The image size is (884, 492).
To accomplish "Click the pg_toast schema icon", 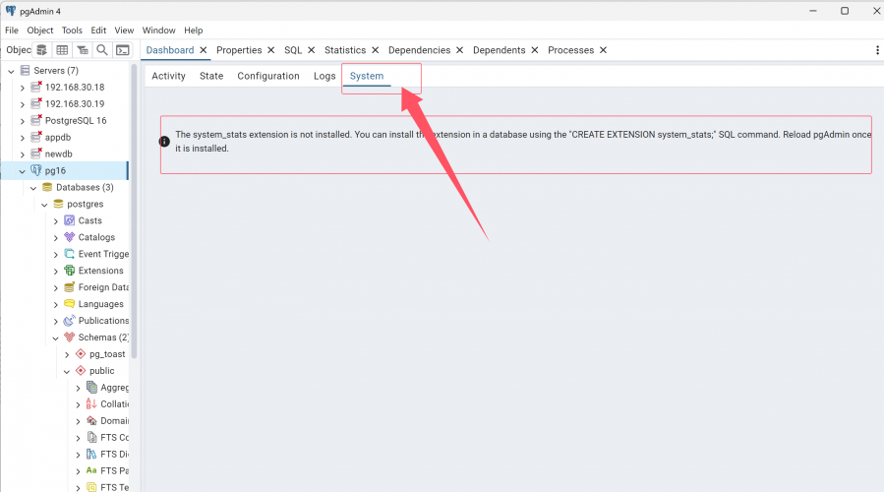I will 81,354.
